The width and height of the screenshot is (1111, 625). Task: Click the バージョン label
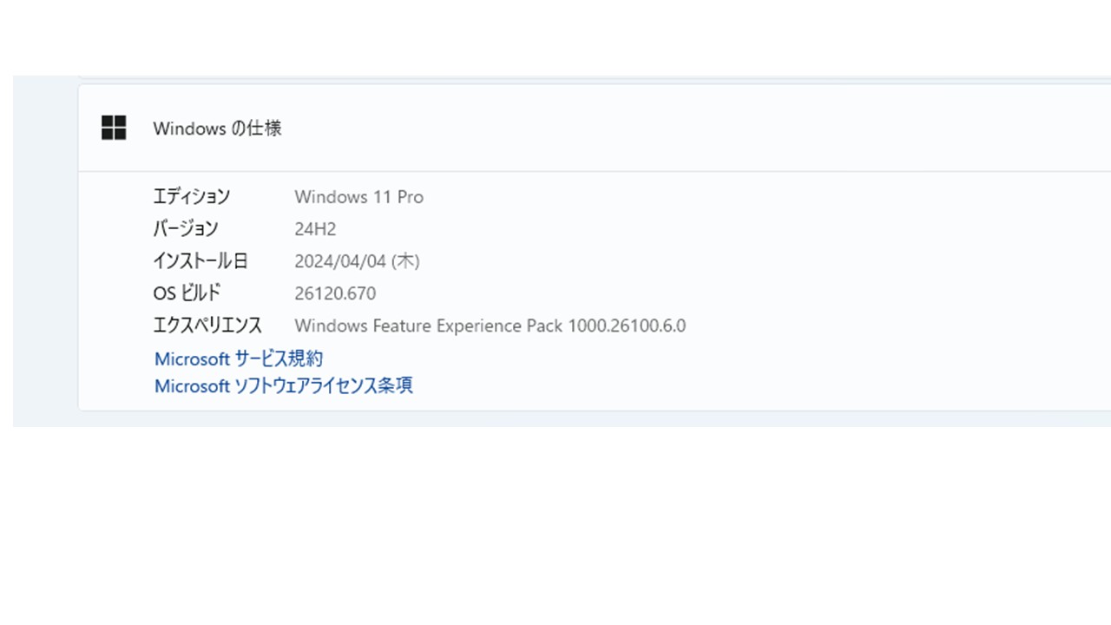click(x=186, y=229)
